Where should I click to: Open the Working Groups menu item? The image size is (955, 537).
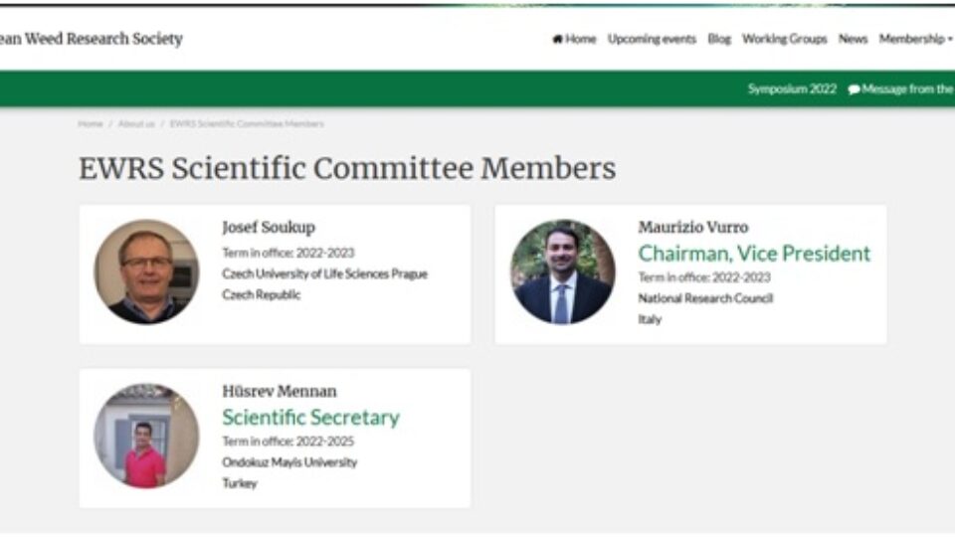(x=784, y=40)
